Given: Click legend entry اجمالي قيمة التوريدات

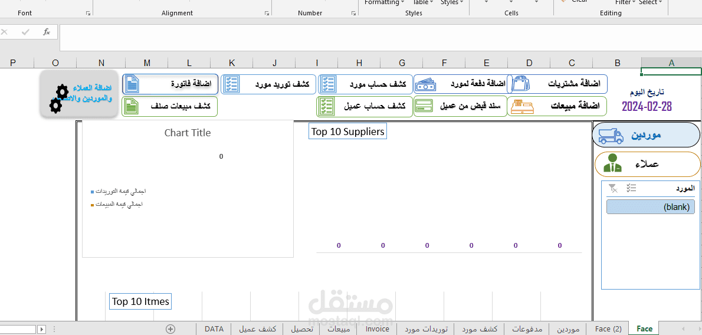Looking at the screenshot, I should click(x=118, y=191).
